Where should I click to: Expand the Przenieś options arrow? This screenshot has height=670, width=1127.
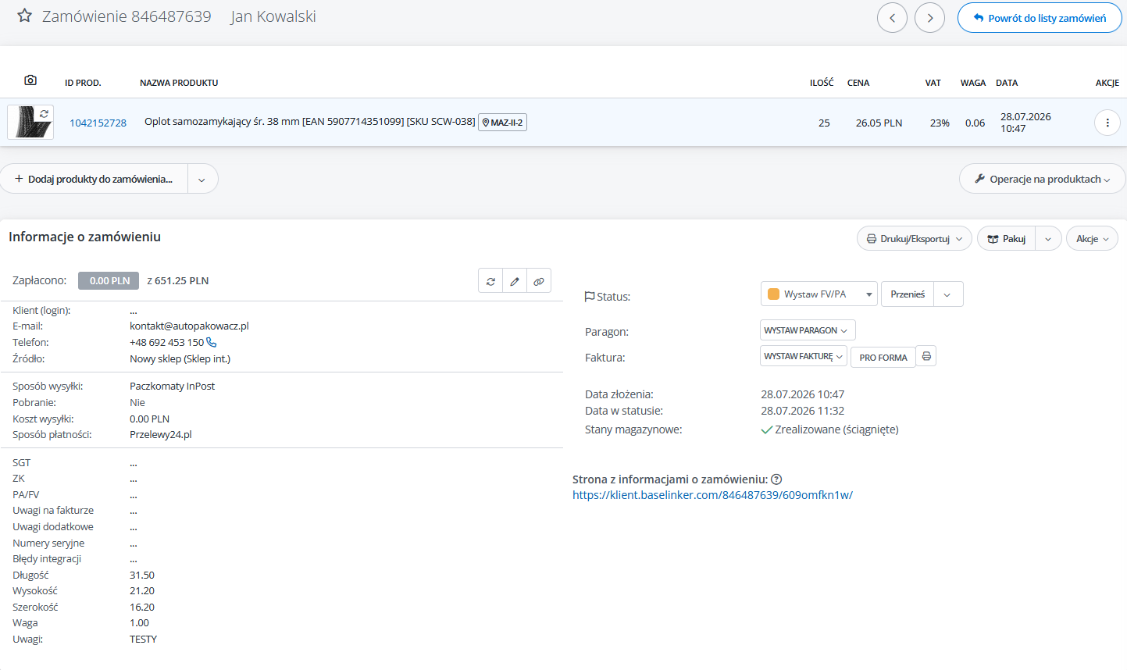tap(947, 294)
